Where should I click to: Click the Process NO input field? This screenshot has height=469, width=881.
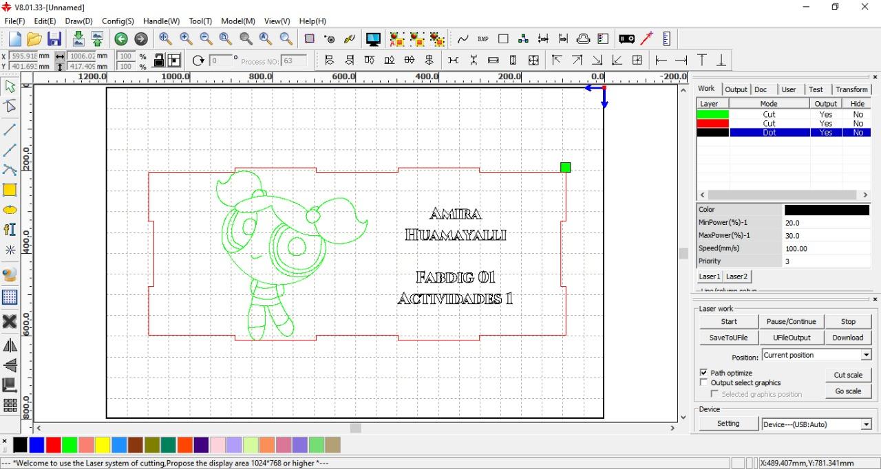click(x=294, y=61)
